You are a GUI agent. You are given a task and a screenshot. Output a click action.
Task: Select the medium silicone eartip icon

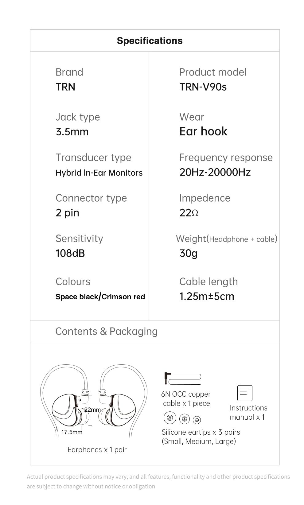(185, 418)
